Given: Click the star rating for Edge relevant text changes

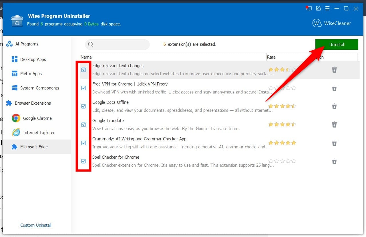Looking at the screenshot, I should (282, 69).
